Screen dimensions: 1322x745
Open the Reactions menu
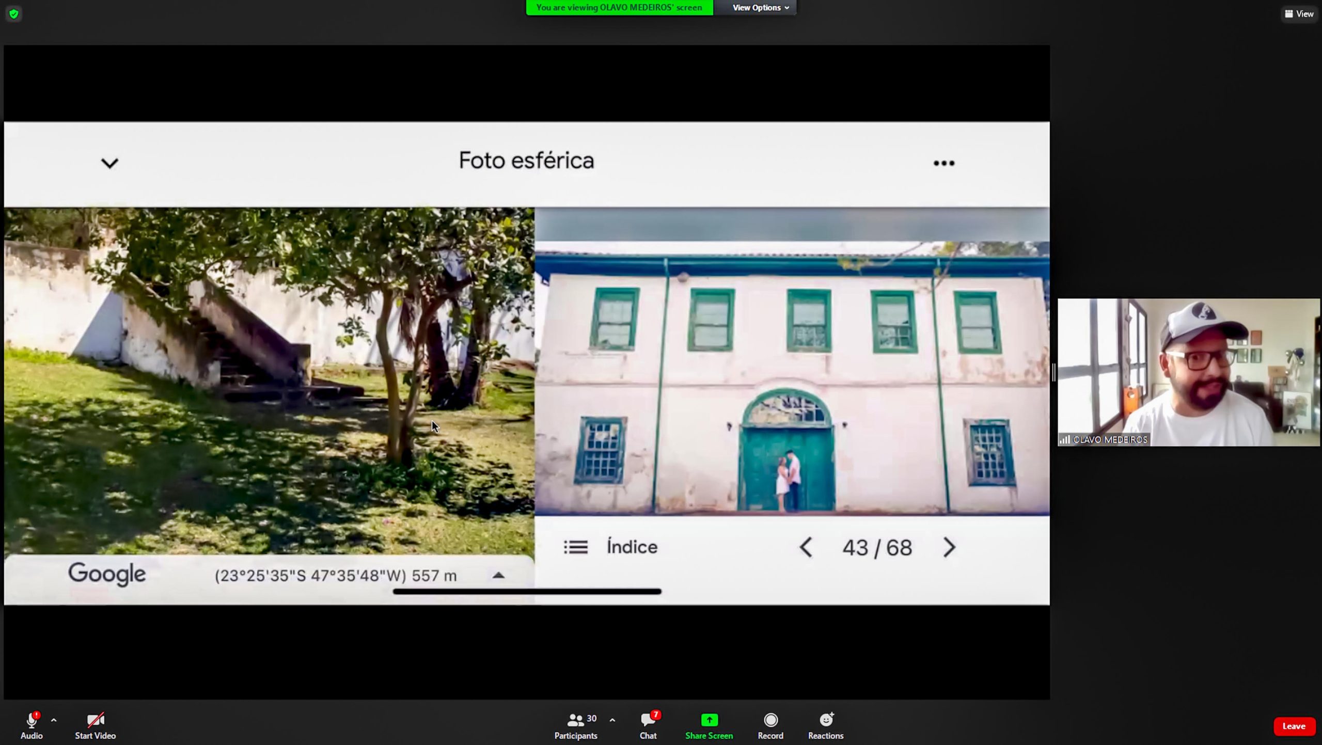click(x=825, y=721)
